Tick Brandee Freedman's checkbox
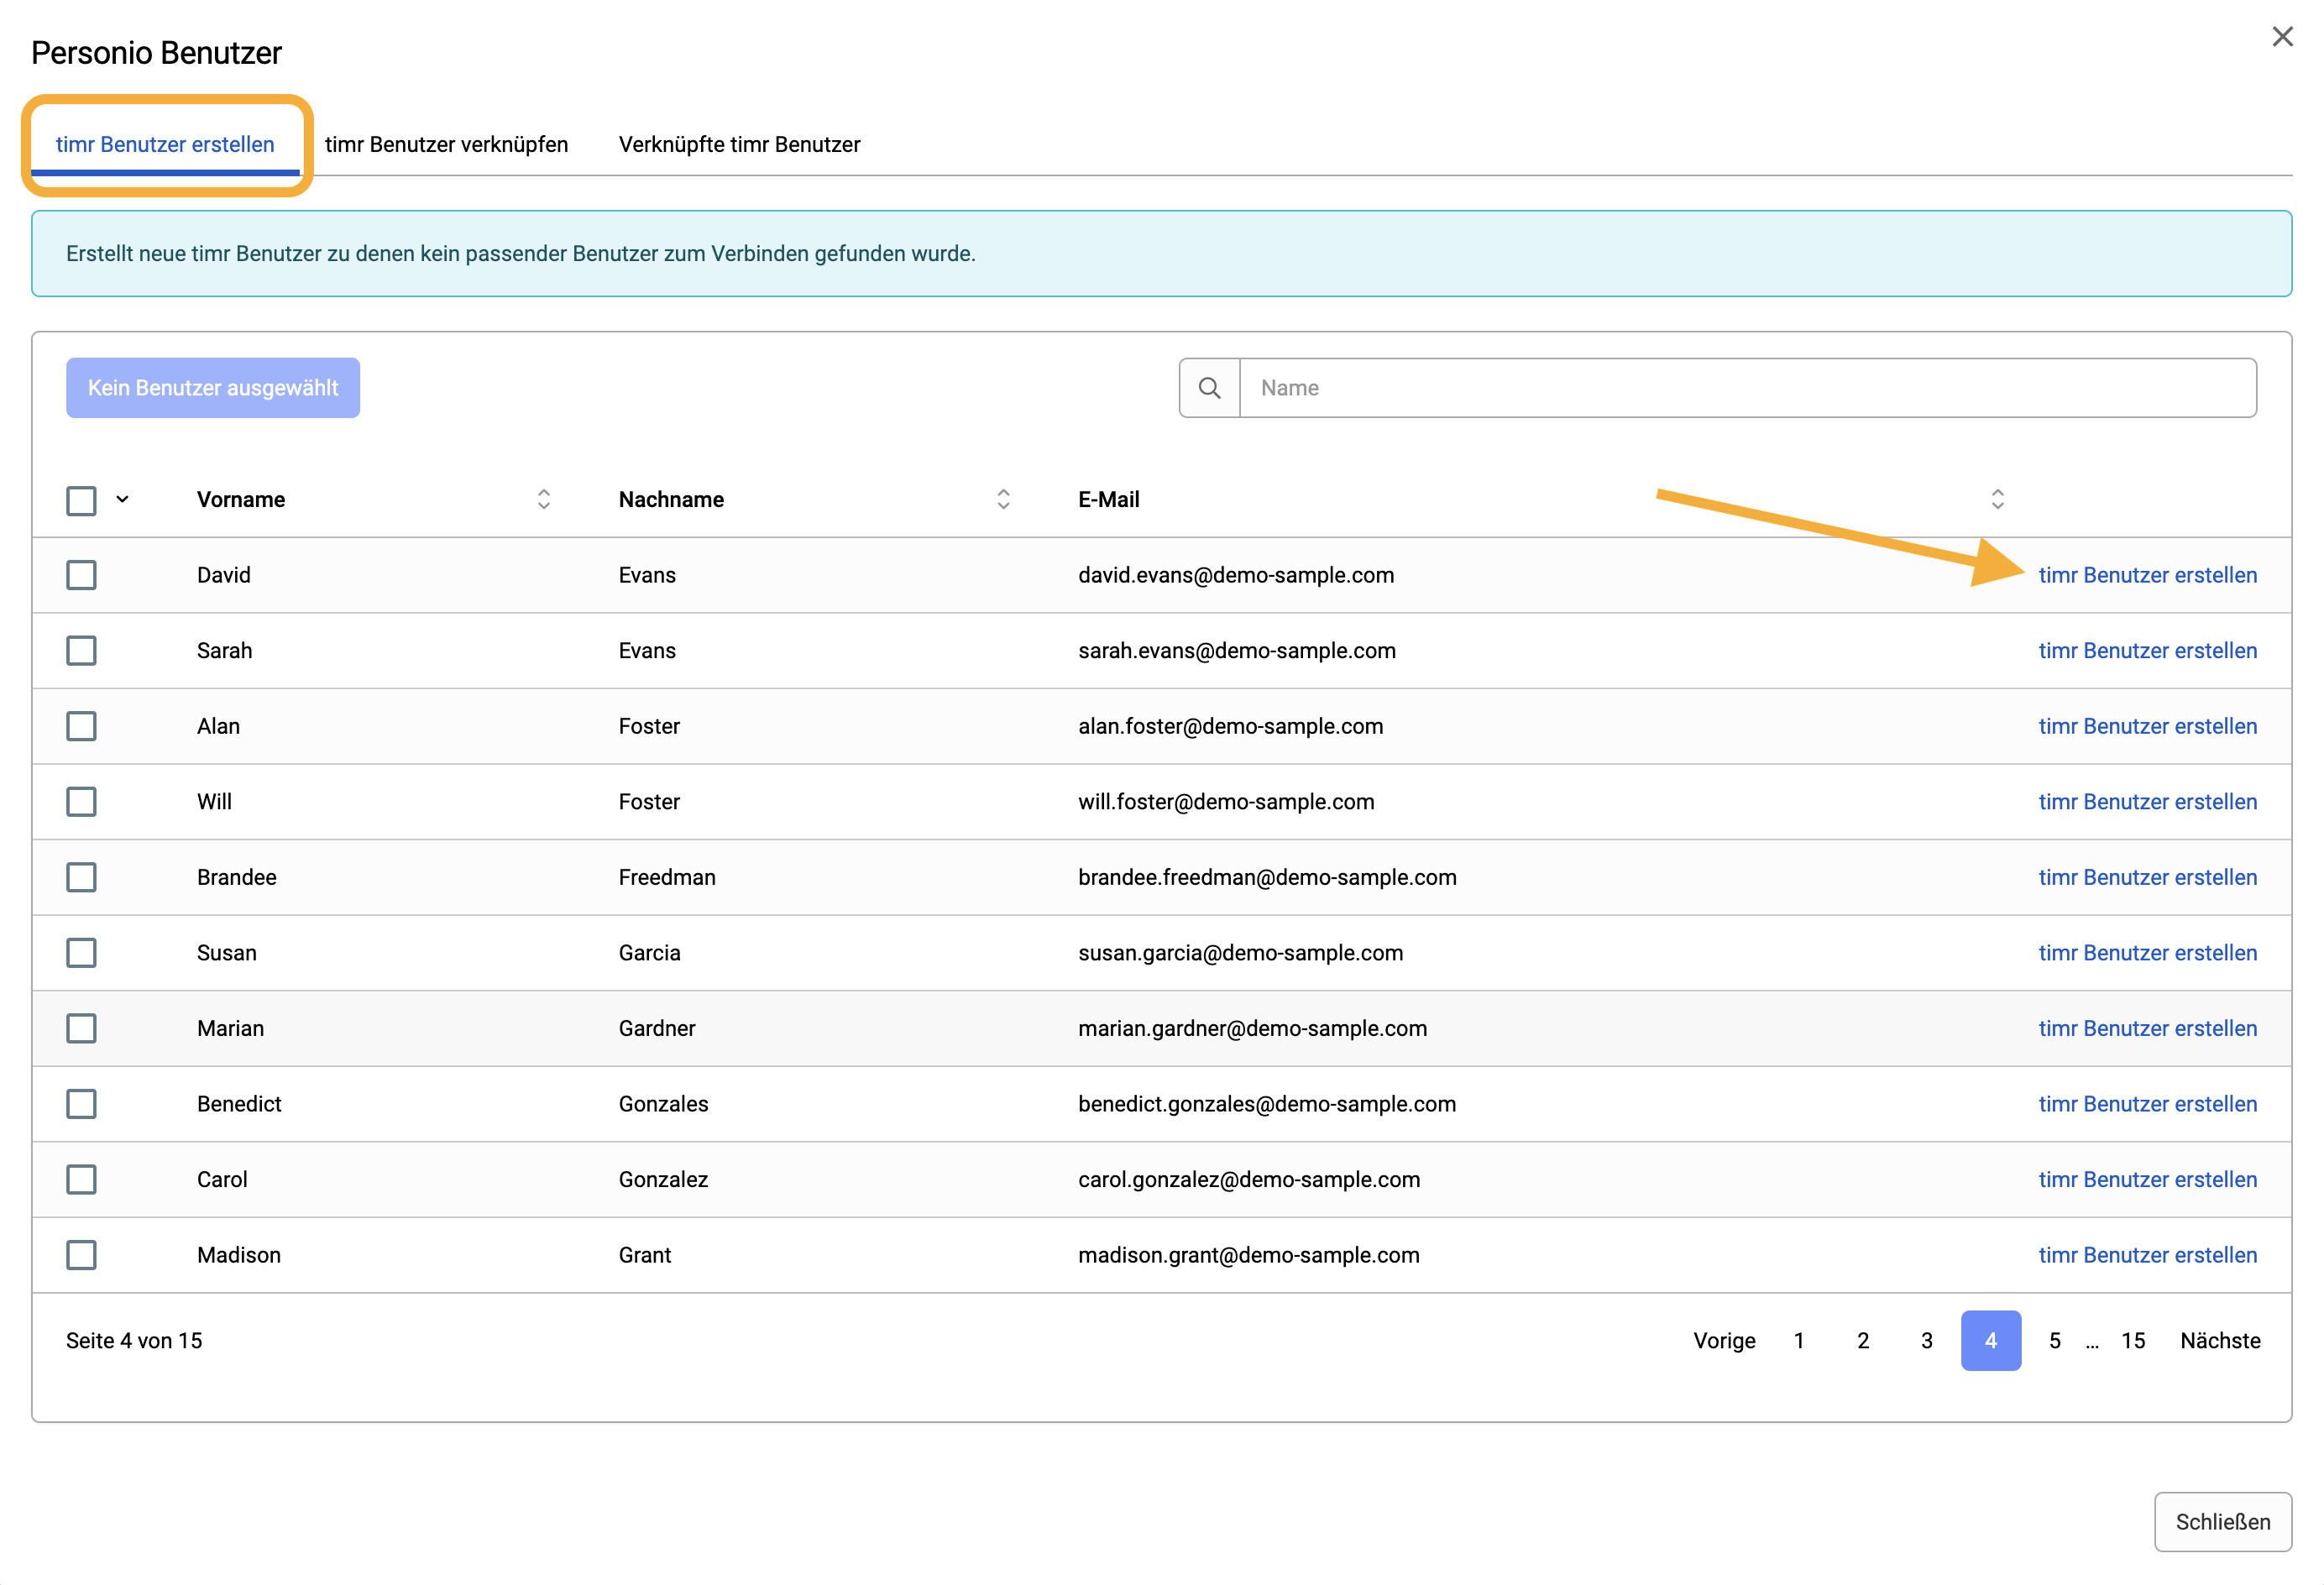The height and width of the screenshot is (1585, 2324). 81,877
